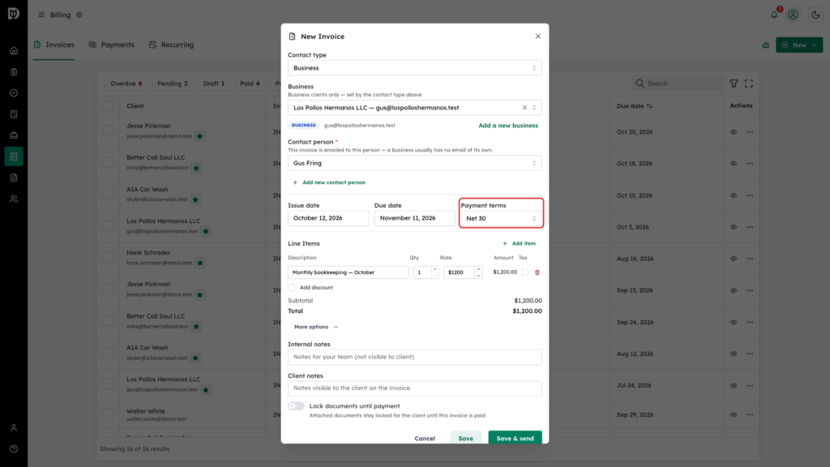Viewport: 830px width, 467px height.
Task: Filter by Overdue 8 tab
Action: click(126, 84)
